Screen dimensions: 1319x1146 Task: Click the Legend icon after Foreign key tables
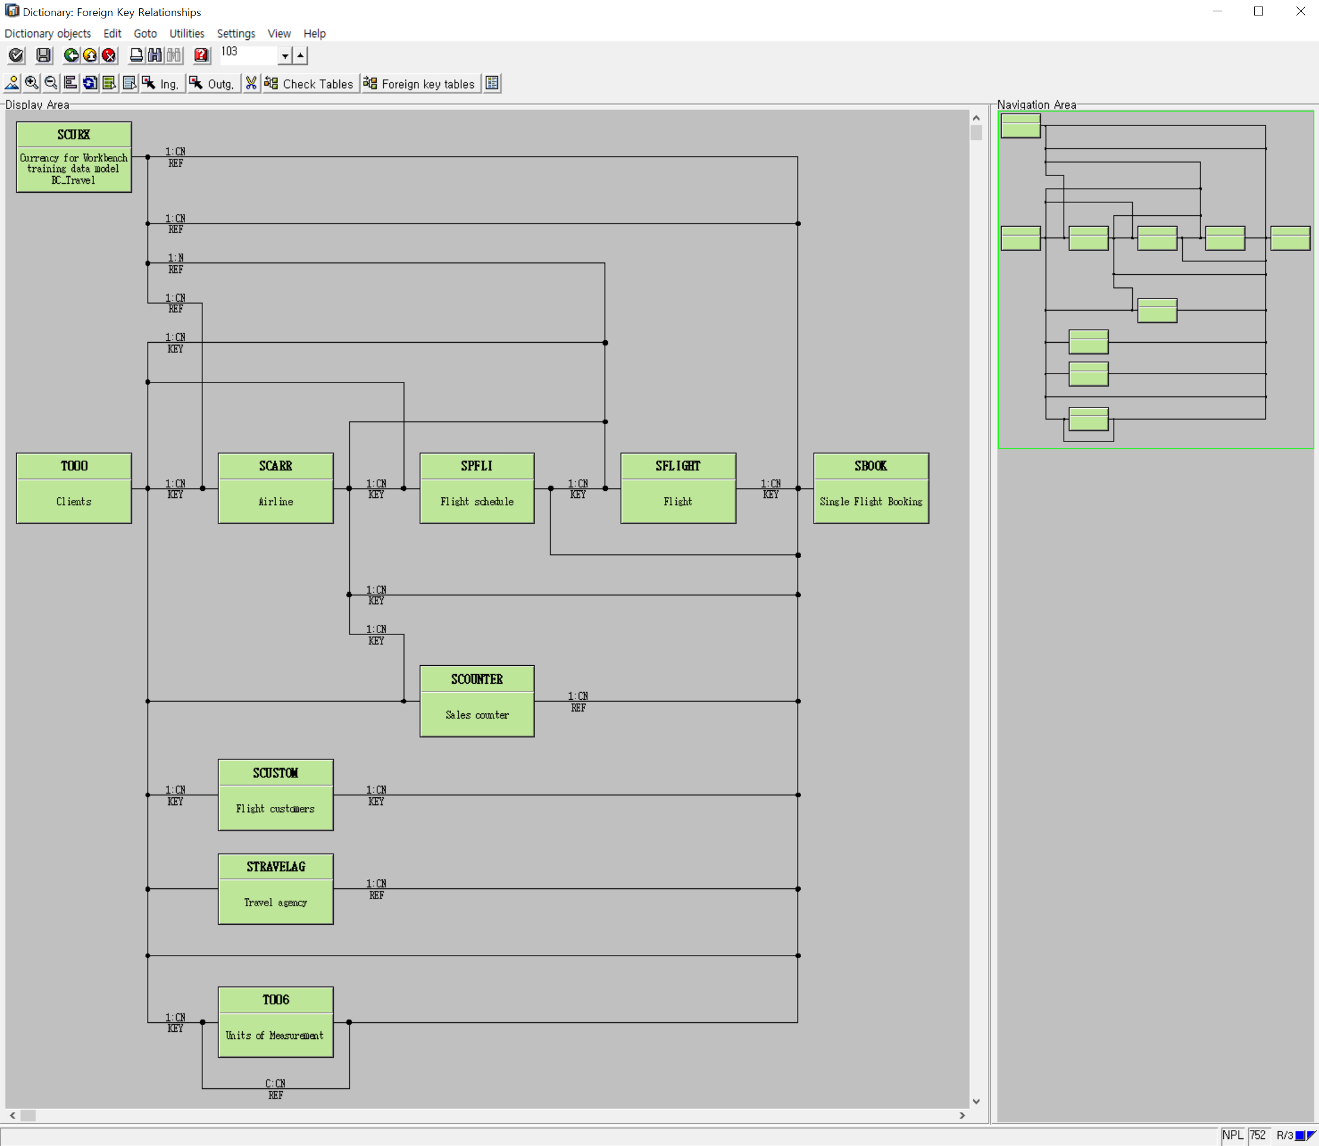492,83
